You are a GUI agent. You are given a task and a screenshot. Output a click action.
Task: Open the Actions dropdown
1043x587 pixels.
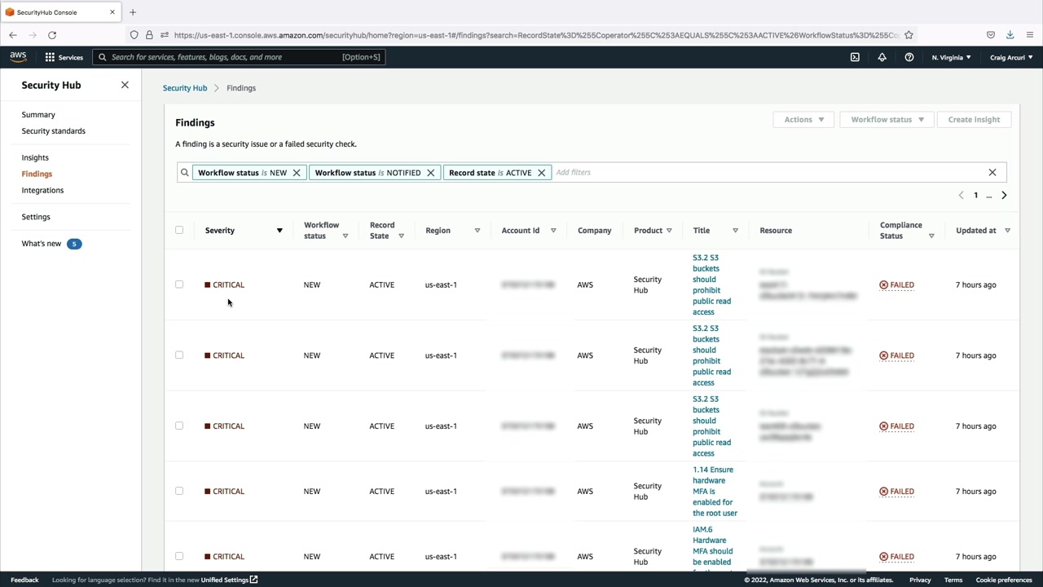coord(803,120)
